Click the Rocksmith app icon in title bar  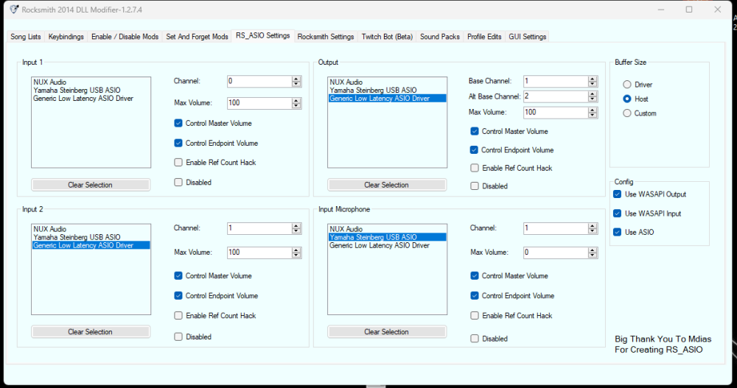coord(14,10)
